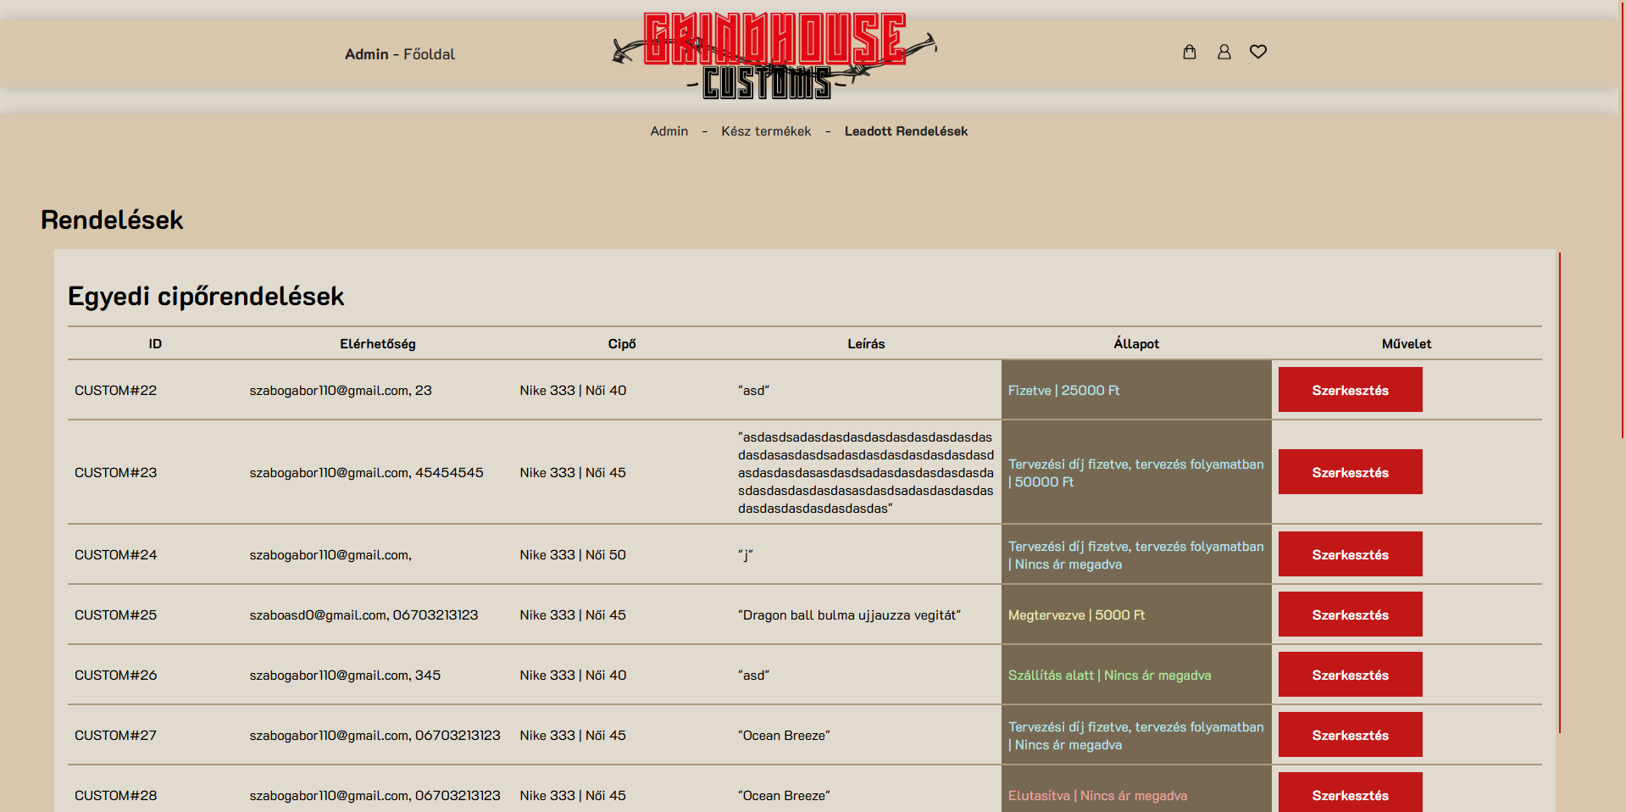Open the shopping bag cart icon
The height and width of the screenshot is (812, 1626).
point(1190,52)
